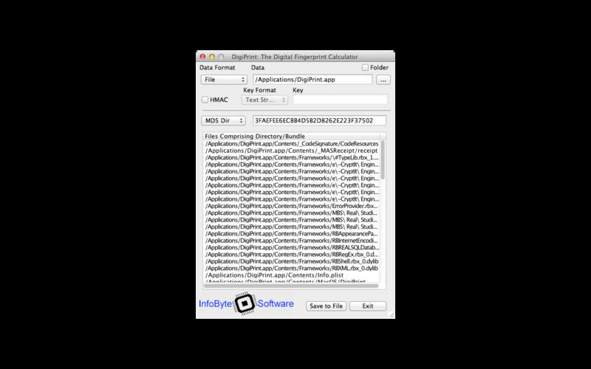Screen dimensions: 591x369
Task: Select the Contents/Info.plist row
Action: pyautogui.click(x=292, y=275)
